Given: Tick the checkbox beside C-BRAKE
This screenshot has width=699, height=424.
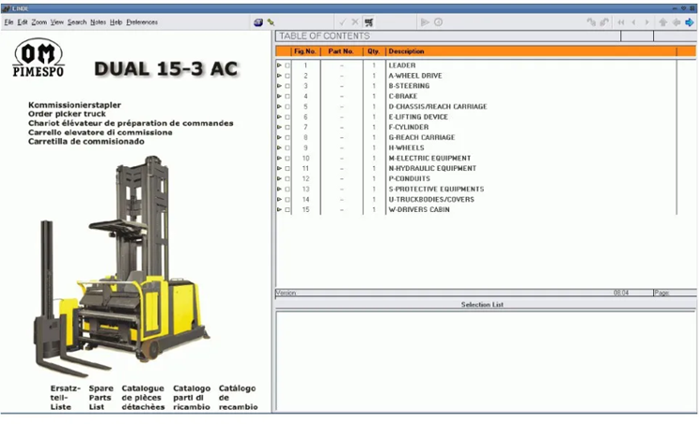Looking at the screenshot, I should point(287,97).
